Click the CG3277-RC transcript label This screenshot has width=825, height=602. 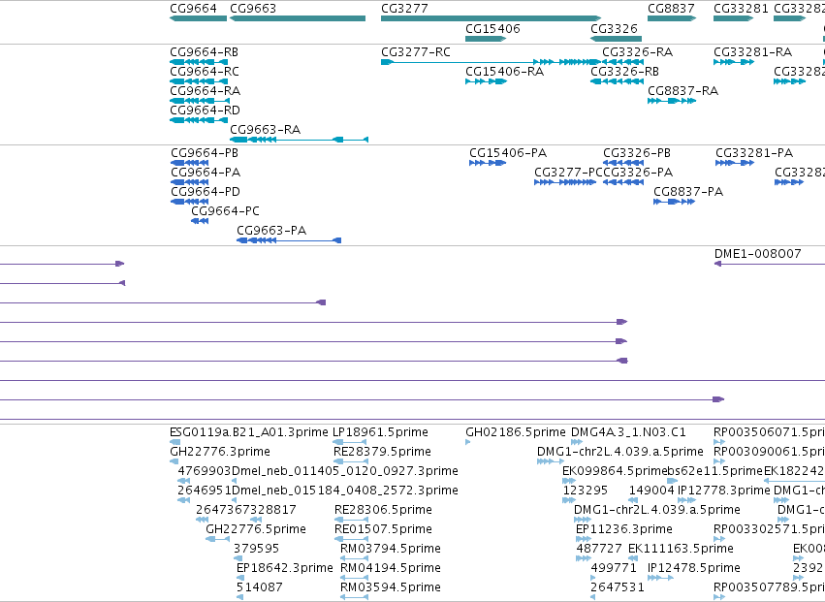(x=416, y=52)
